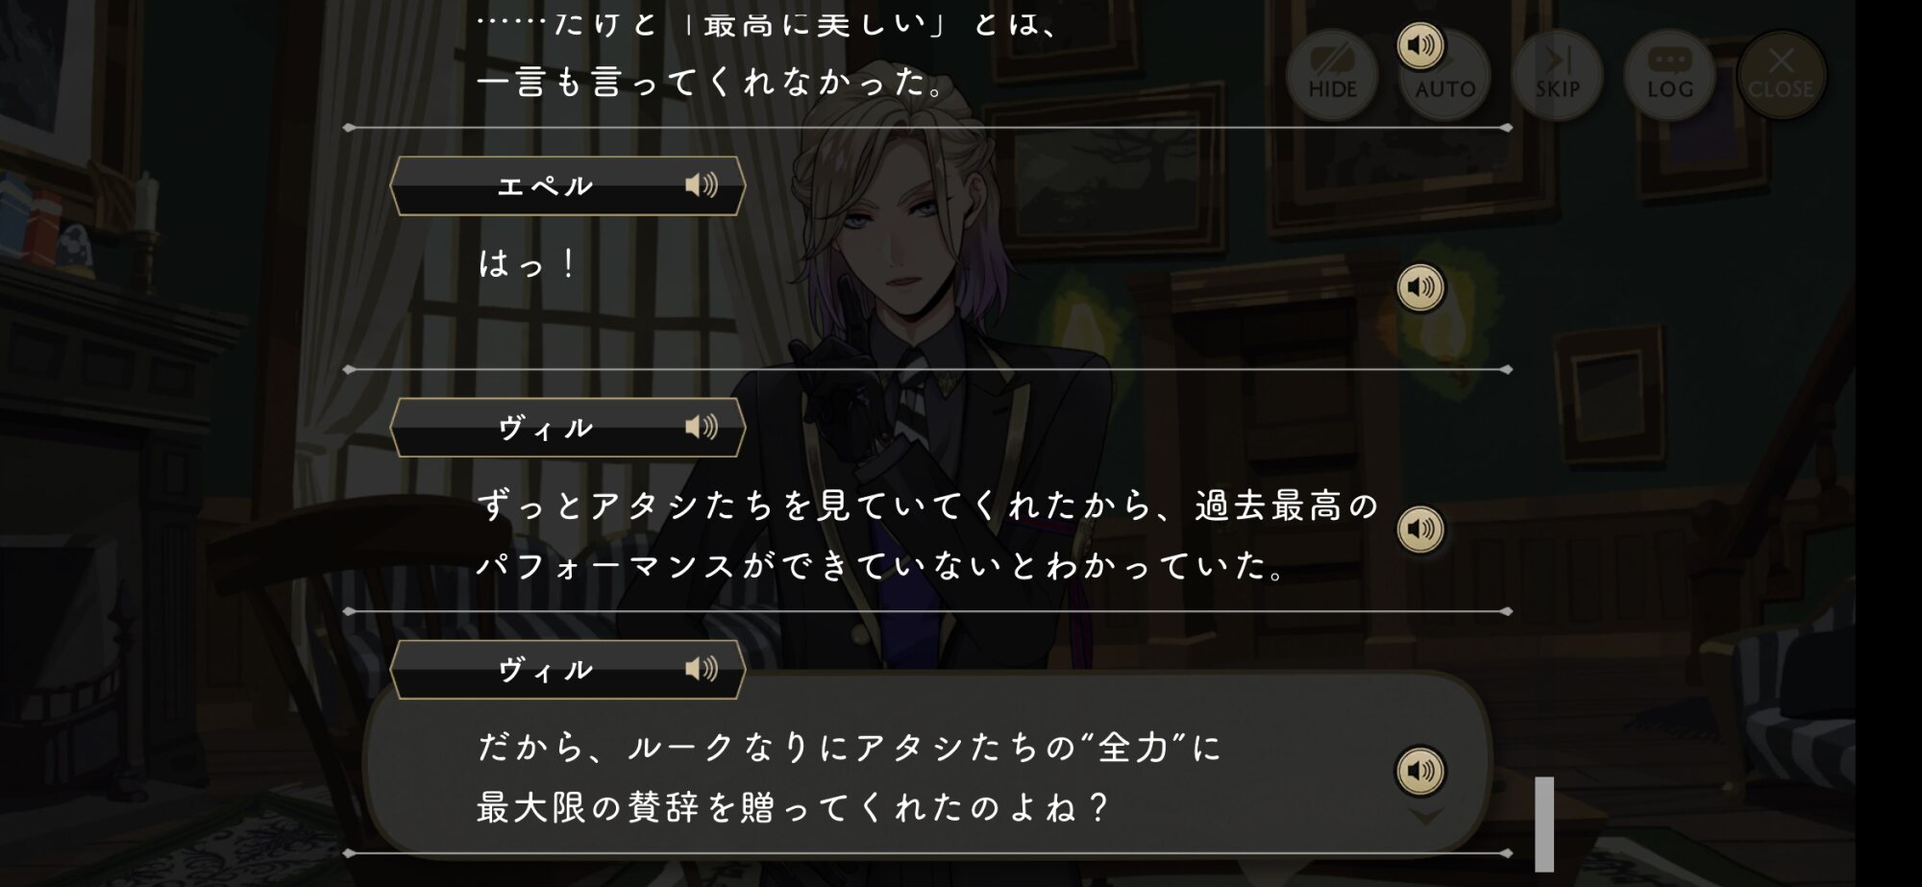
Task: Play voice for the "はっ！" line
Action: coord(1420,286)
